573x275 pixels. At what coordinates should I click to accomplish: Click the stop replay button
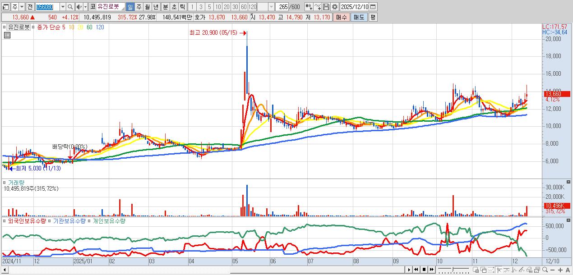(424, 270)
